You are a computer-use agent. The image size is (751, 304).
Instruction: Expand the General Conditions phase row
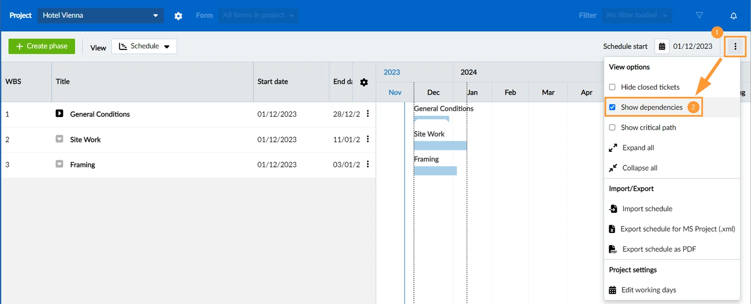[x=59, y=114]
